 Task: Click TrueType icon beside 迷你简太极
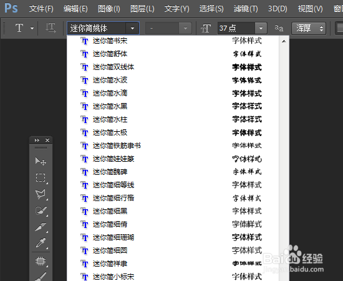pos(84,133)
